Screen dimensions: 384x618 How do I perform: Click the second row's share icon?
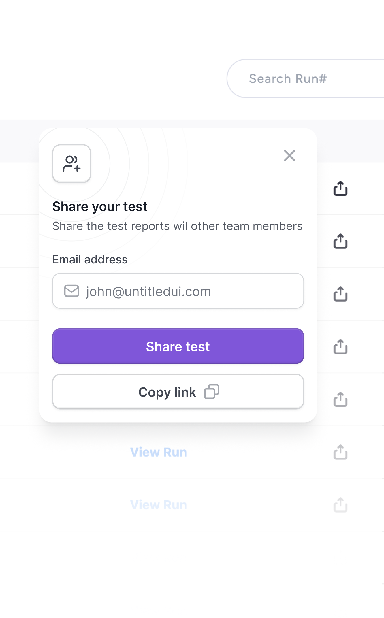(340, 241)
